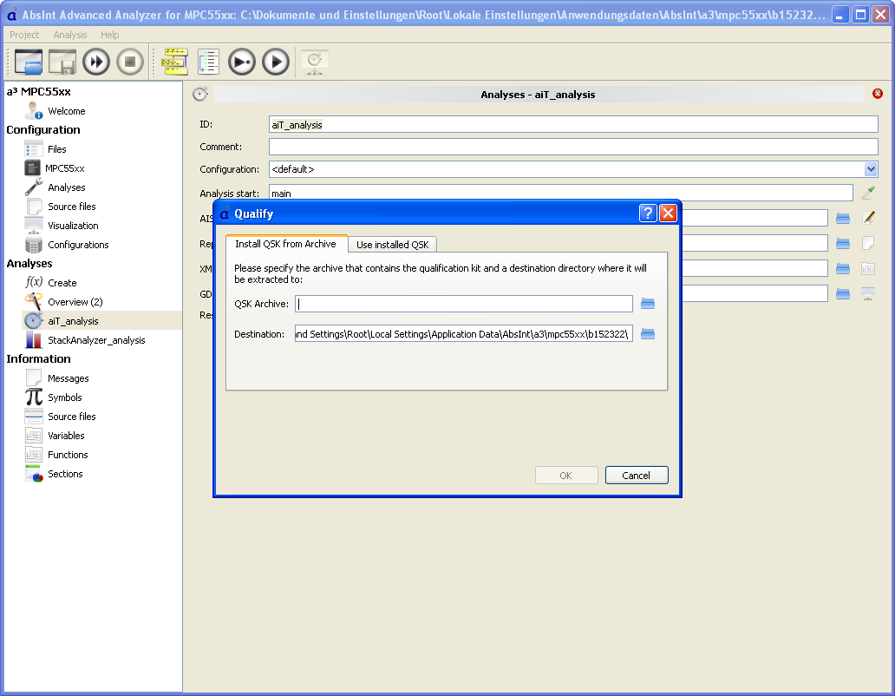Screen dimensions: 895x696
Task: Click OK in Qualify dialog
Action: point(565,476)
